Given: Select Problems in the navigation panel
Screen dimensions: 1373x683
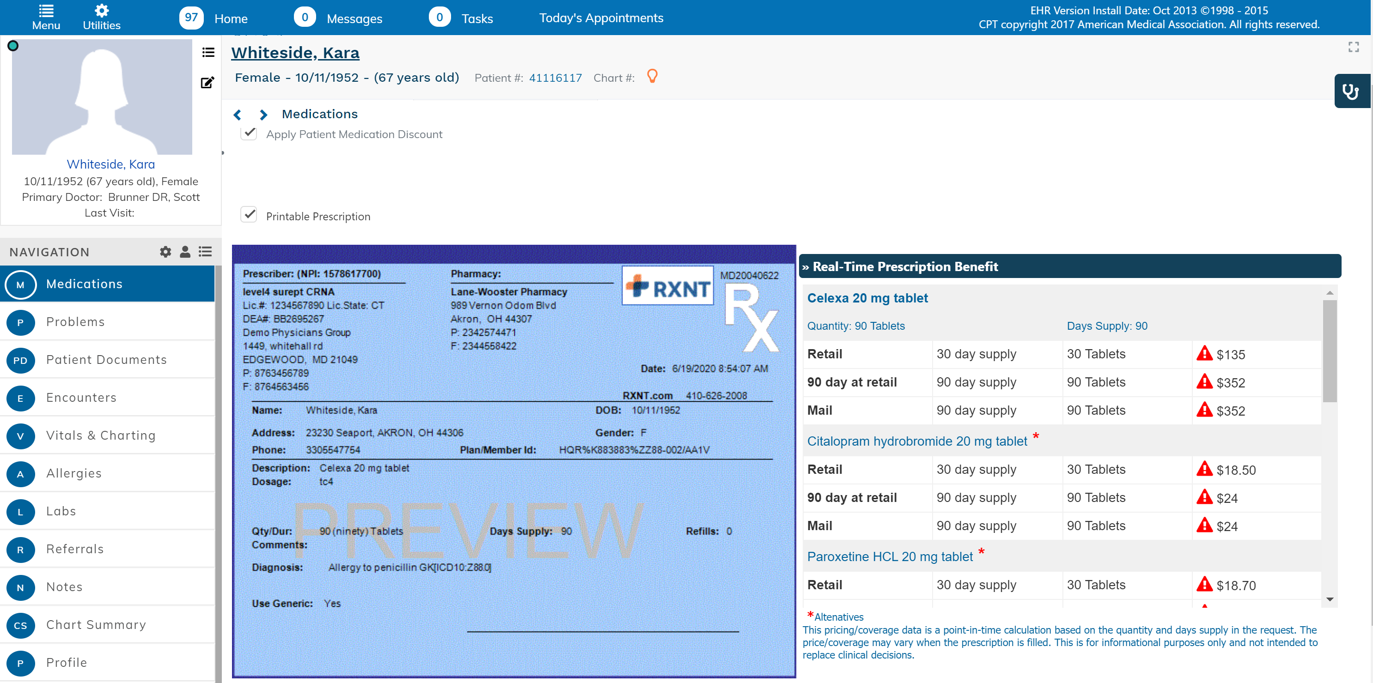Looking at the screenshot, I should [x=75, y=322].
